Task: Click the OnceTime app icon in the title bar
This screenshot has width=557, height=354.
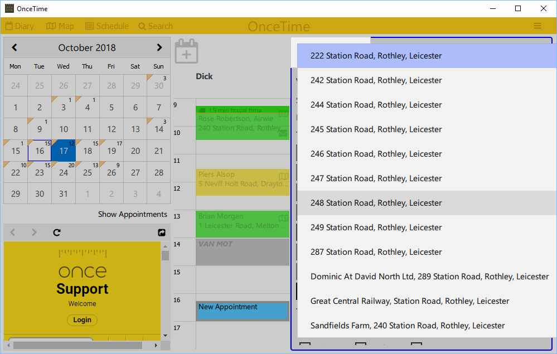Action: pos(9,8)
